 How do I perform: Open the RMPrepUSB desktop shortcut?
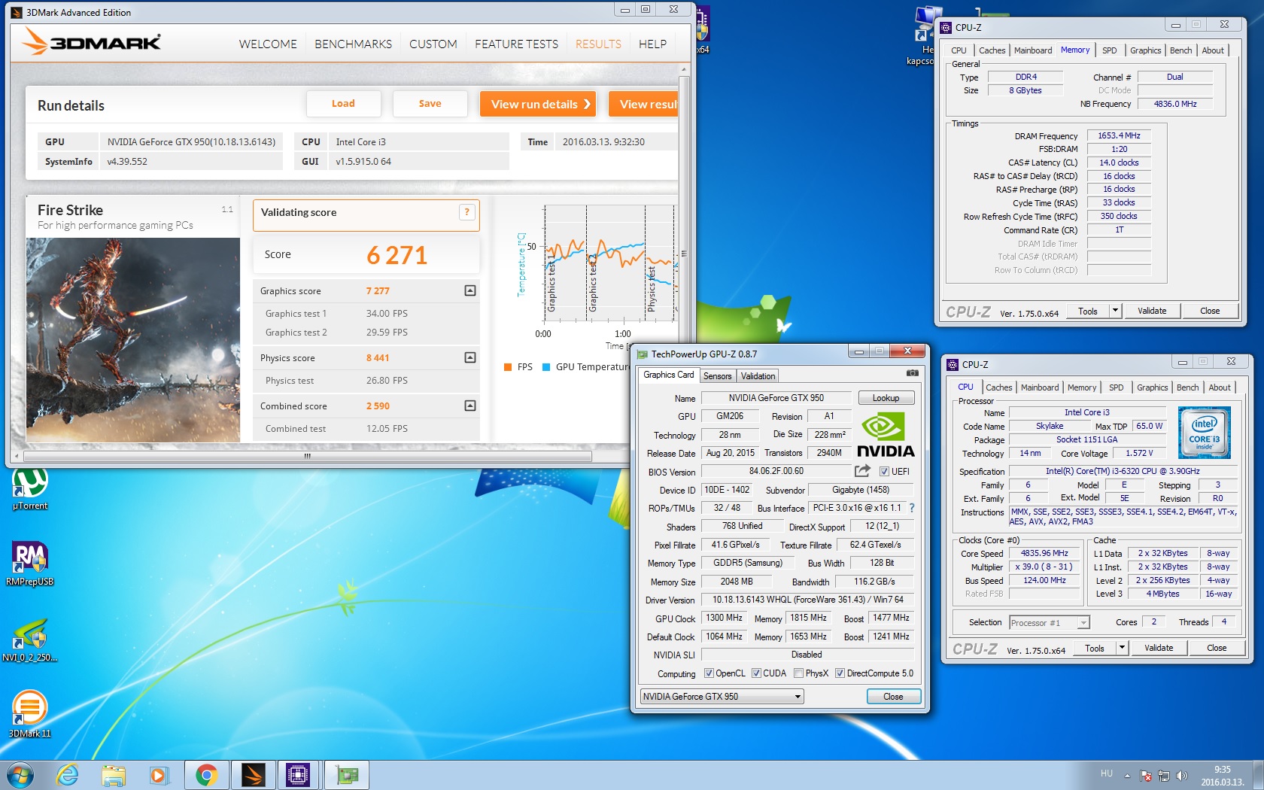coord(30,564)
